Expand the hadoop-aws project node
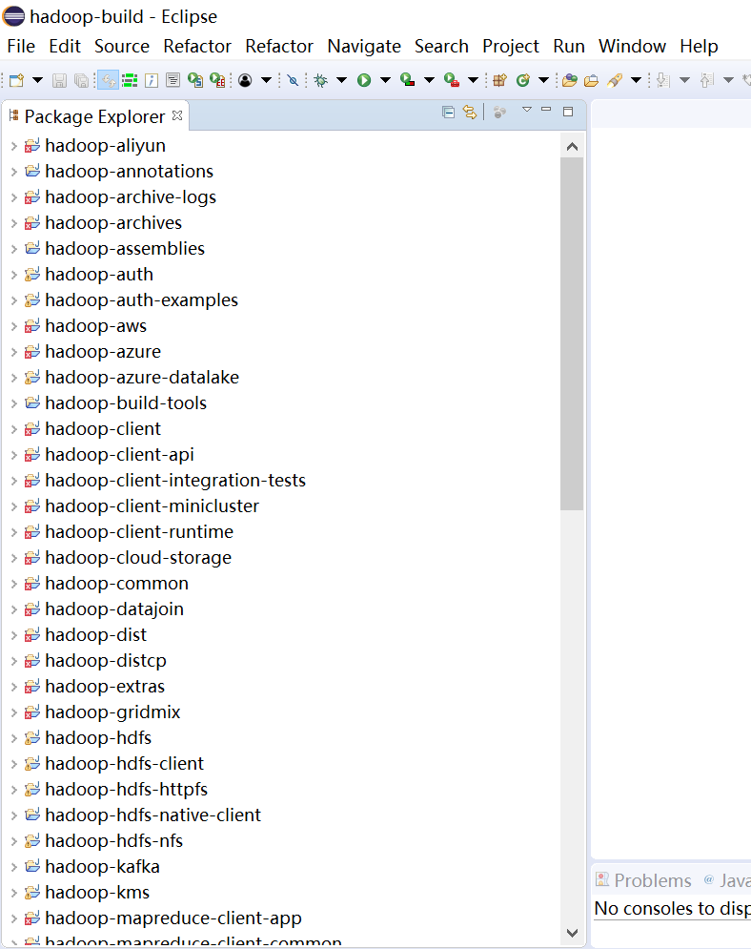The width and height of the screenshot is (751, 949). pyautogui.click(x=13, y=326)
